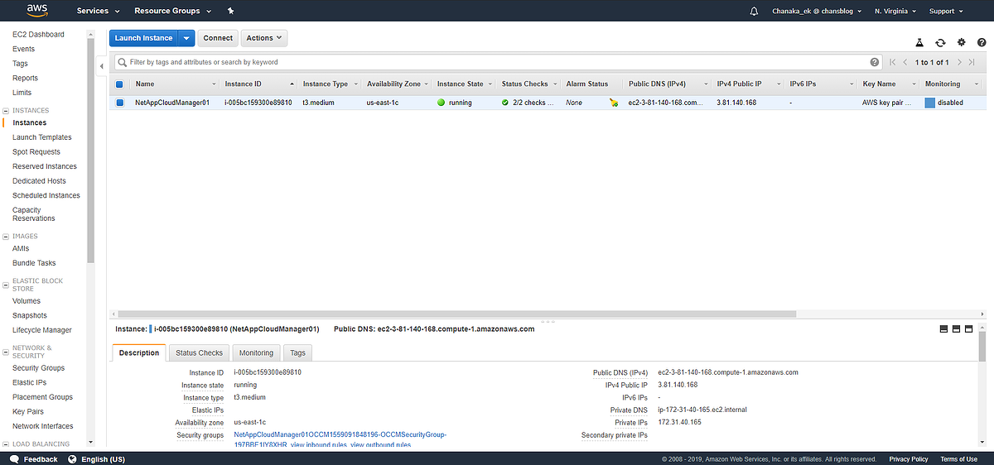The height and width of the screenshot is (465, 994).
Task: Click the Connect button
Action: click(218, 38)
